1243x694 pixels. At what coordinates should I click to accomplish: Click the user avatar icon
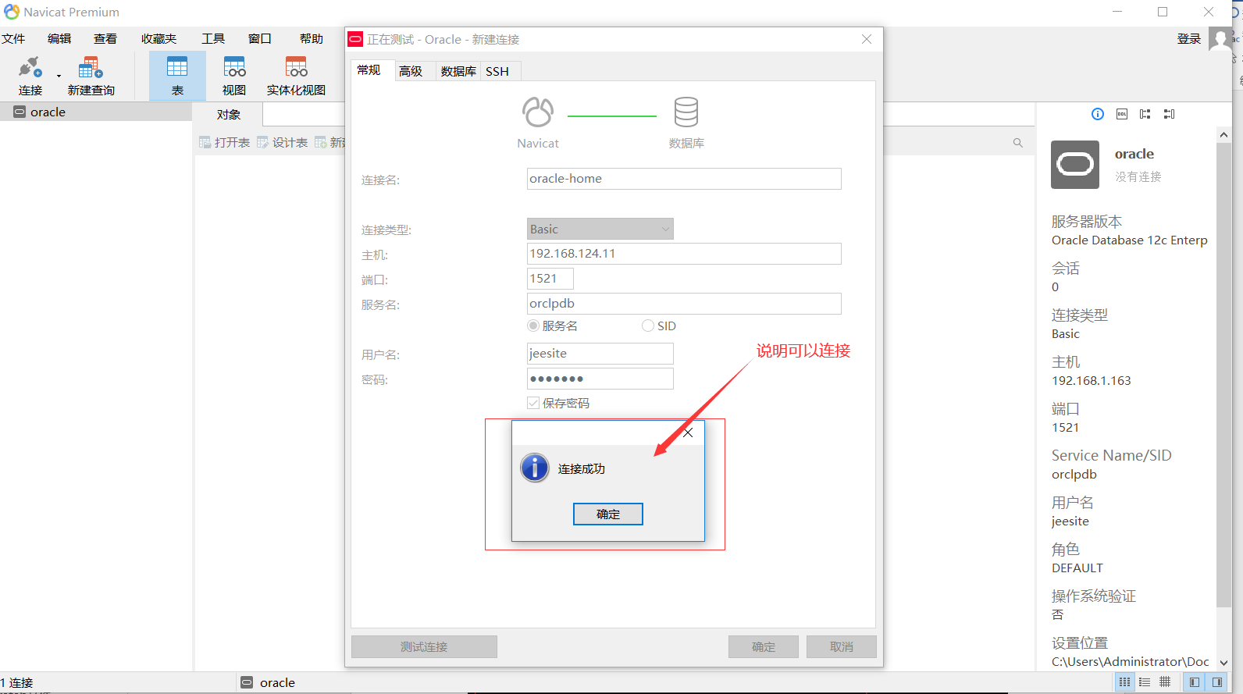1220,39
